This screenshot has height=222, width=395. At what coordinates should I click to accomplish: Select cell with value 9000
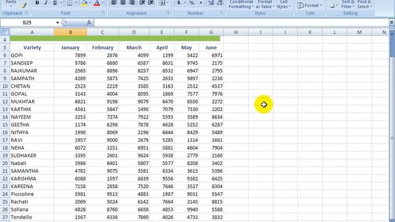[103, 140]
